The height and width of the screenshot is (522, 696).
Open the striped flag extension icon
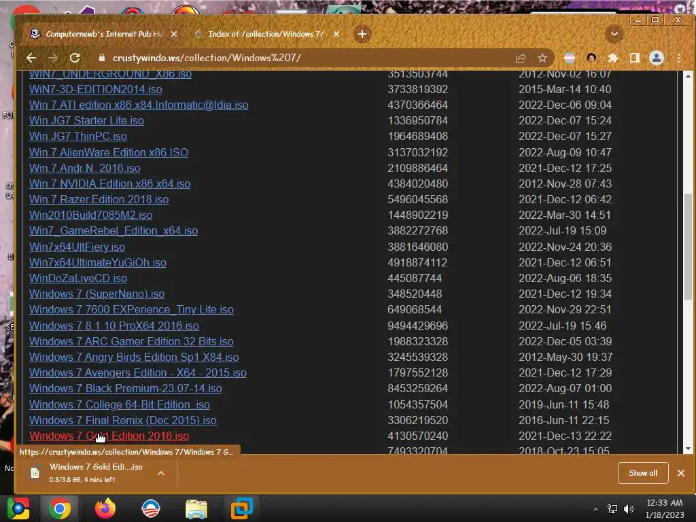570,58
